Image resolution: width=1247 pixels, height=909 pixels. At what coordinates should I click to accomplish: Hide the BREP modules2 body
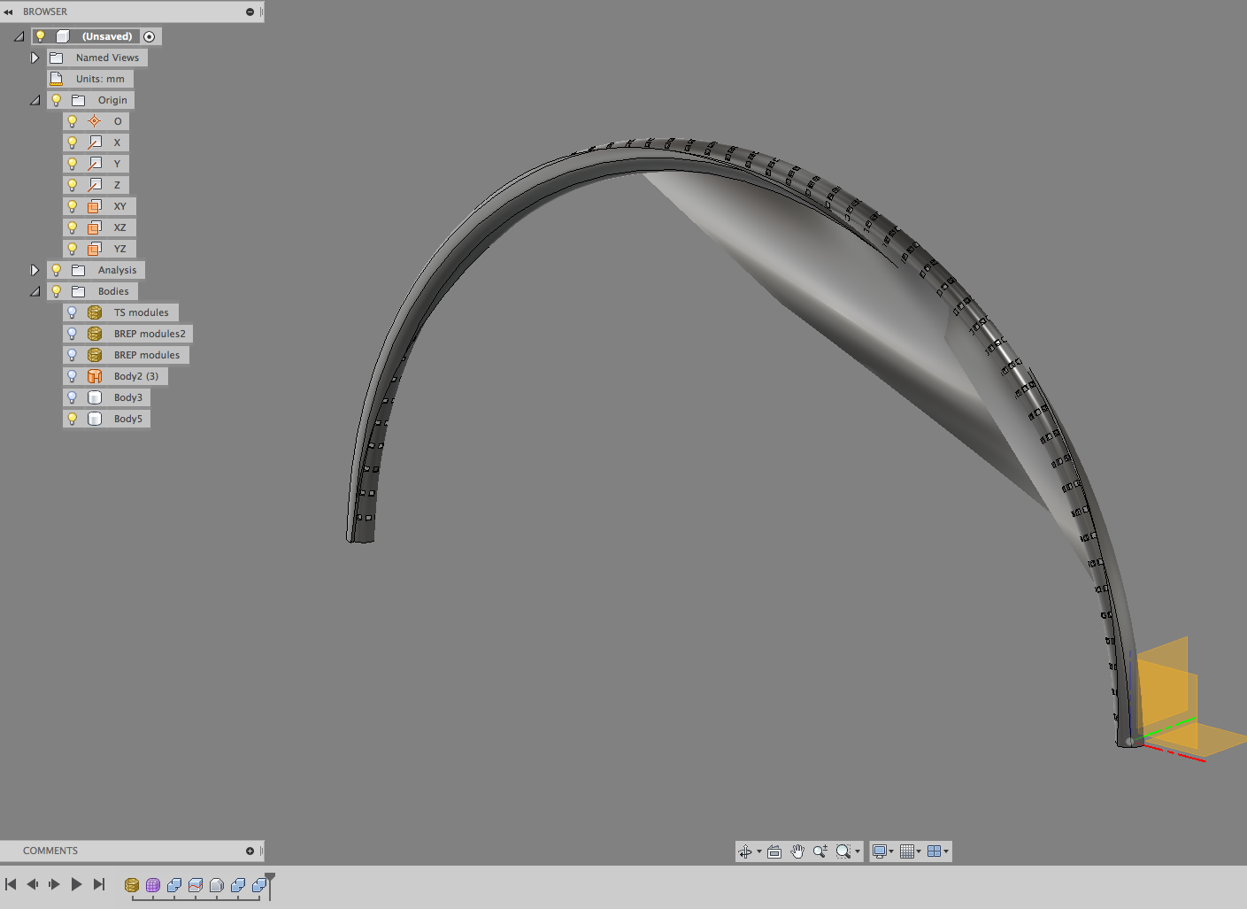pyautogui.click(x=72, y=333)
